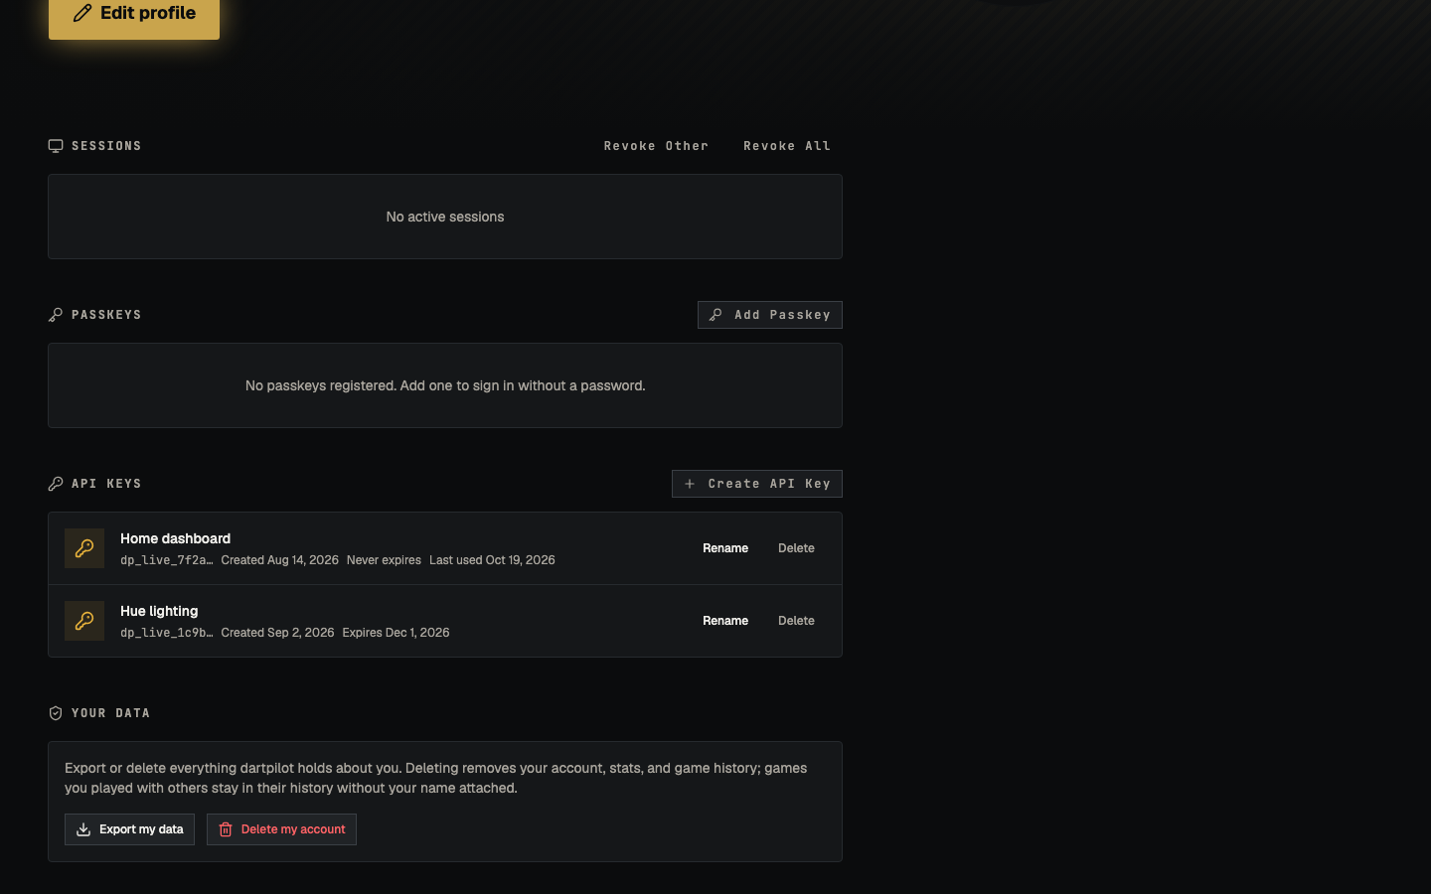Viewport: 1431px width, 894px height.
Task: Click the key icon inside Add Passkey button
Action: click(x=715, y=315)
